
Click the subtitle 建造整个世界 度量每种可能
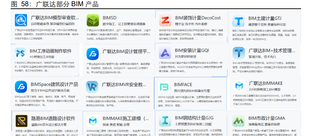[x=267, y=24]
